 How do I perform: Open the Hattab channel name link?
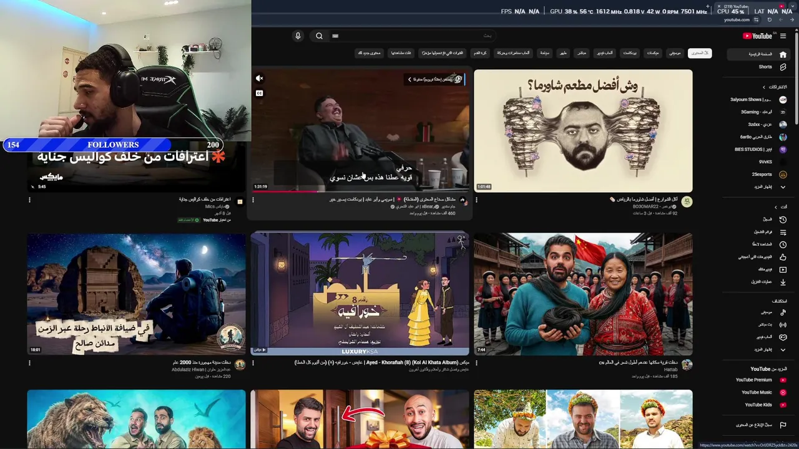pyautogui.click(x=670, y=370)
